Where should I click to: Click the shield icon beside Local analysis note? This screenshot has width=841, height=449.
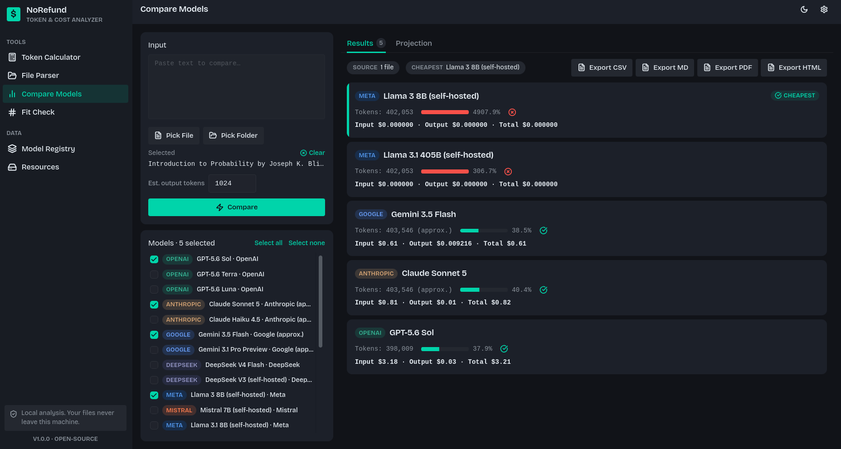coord(14,414)
